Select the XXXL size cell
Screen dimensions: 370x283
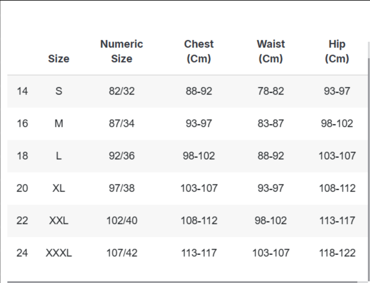click(x=59, y=253)
